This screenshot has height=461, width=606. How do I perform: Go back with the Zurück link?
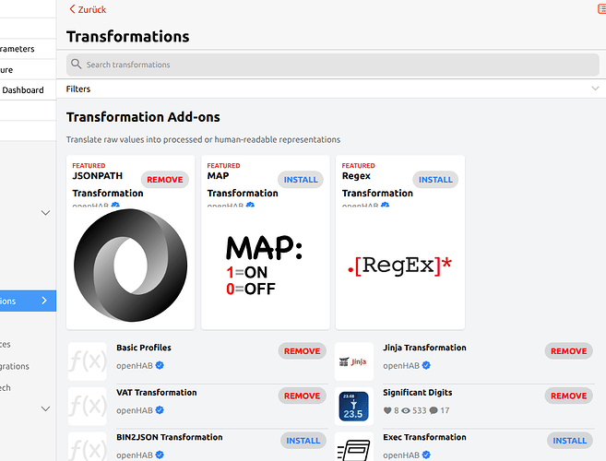coord(88,9)
